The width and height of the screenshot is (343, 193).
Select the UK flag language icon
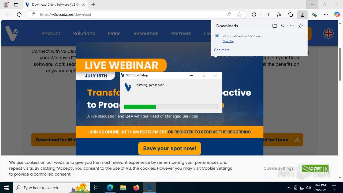328,34
